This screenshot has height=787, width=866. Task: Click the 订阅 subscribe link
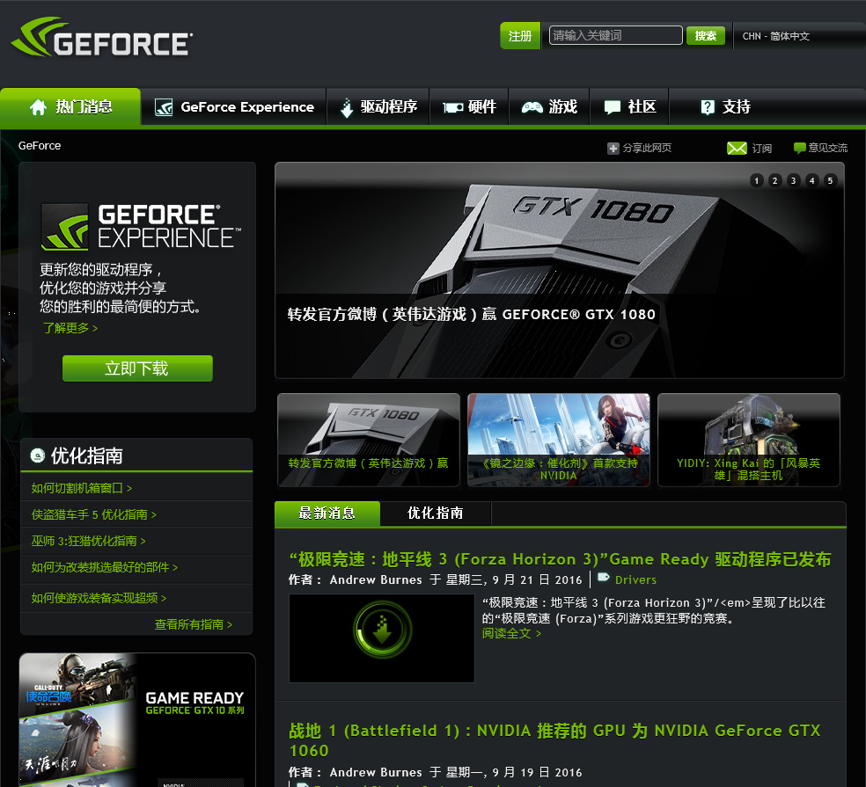coord(761,148)
